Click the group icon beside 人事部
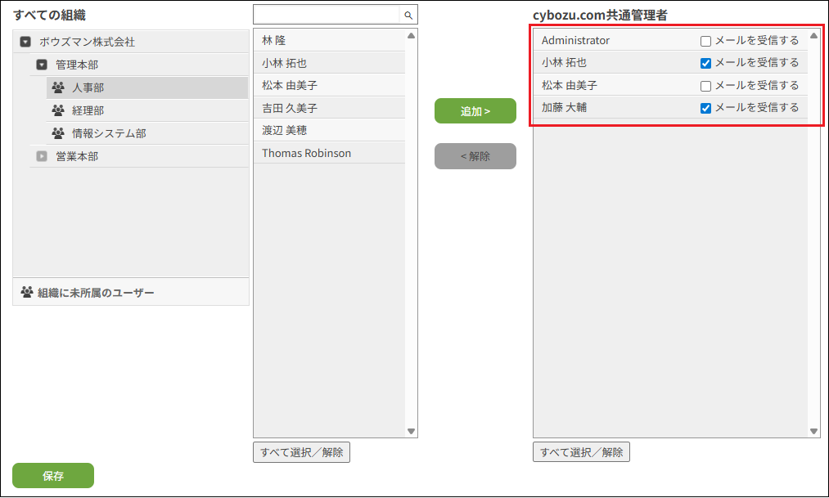Image resolution: width=829 pixels, height=498 pixels. (58, 87)
